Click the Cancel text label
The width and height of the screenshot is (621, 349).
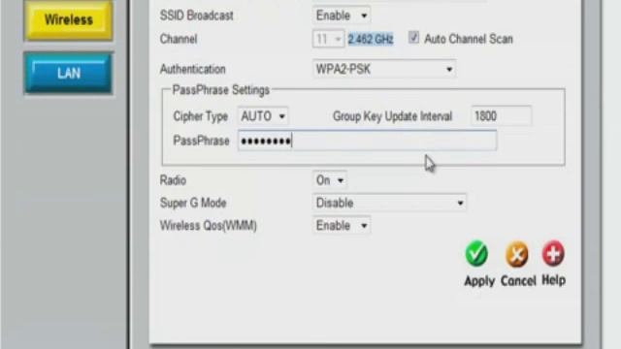pyautogui.click(x=518, y=280)
